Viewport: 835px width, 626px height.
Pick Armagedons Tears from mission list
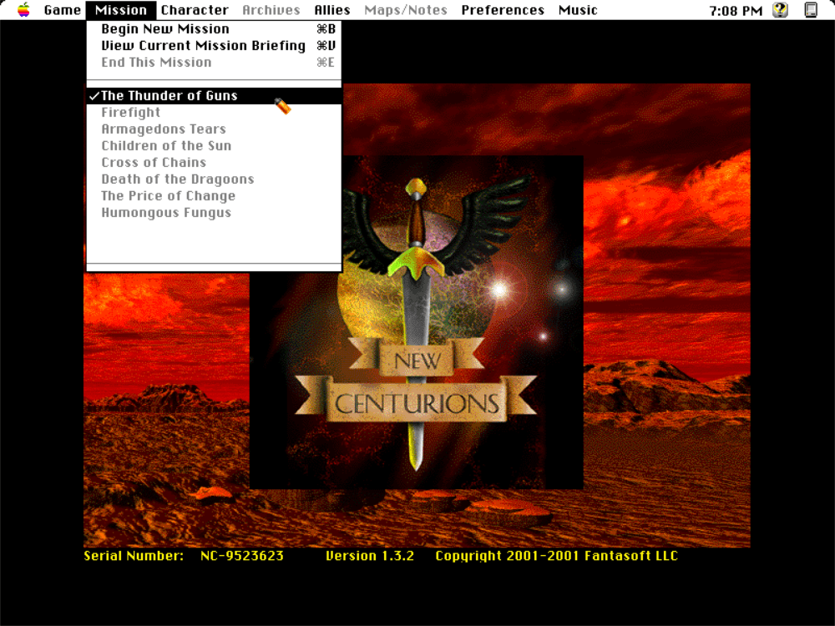coord(164,129)
